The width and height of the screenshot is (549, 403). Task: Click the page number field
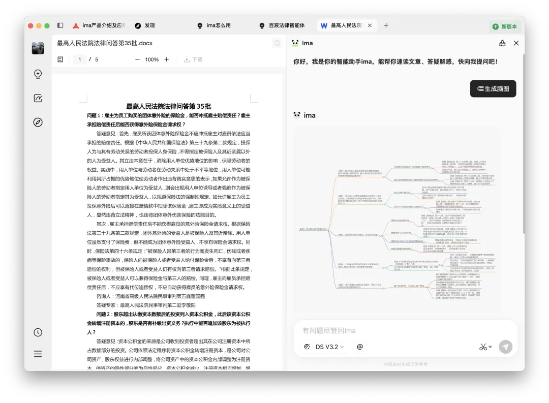[80, 59]
